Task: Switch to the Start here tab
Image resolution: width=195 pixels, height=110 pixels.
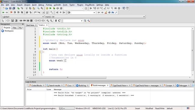Action: (x=30, y=25)
